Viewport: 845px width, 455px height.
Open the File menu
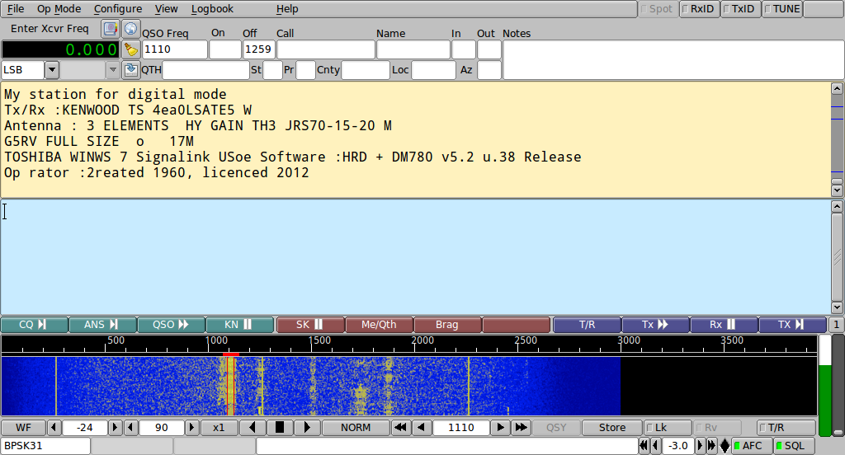[16, 9]
